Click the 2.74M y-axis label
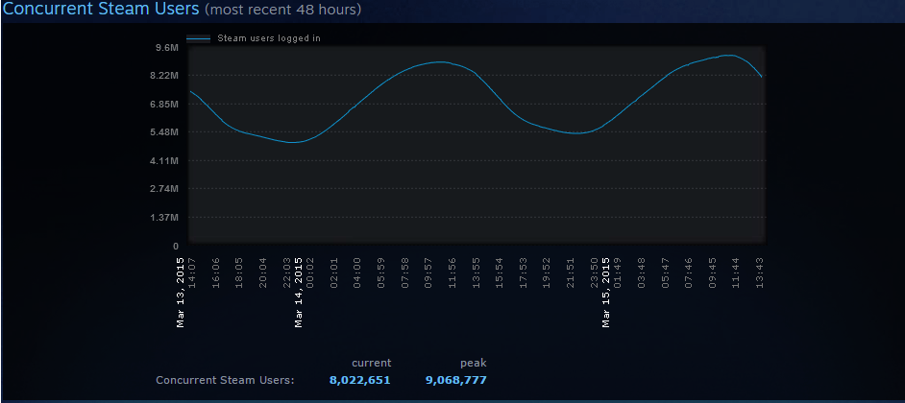Viewport: 905px width, 403px height. tap(165, 188)
